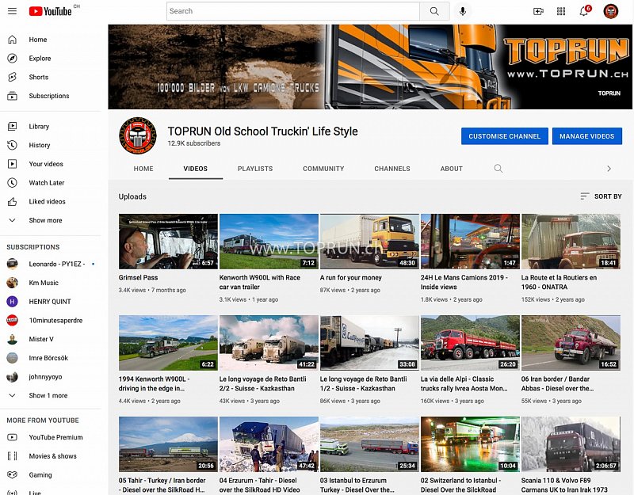The image size is (634, 495).
Task: Open YouTube apps grid icon
Action: (x=561, y=11)
